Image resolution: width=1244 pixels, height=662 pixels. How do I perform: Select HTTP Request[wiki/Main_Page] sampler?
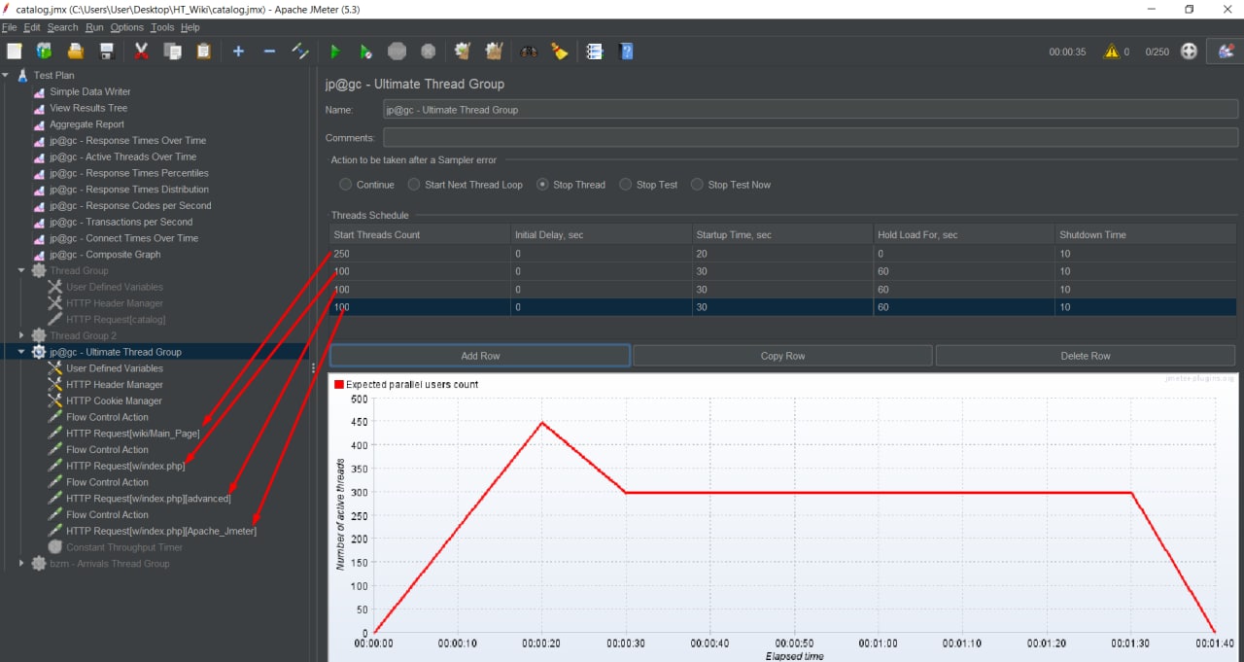[133, 434]
